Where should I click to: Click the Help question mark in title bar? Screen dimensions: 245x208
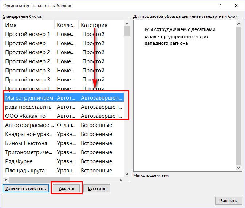220,6
